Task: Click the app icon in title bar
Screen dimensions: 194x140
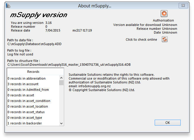Action: coord(8,6)
